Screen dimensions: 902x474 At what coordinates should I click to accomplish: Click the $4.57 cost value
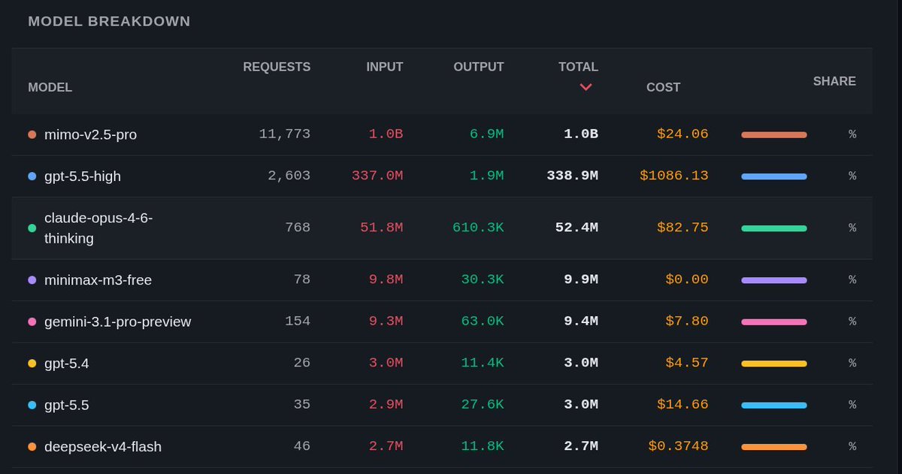[x=687, y=363]
